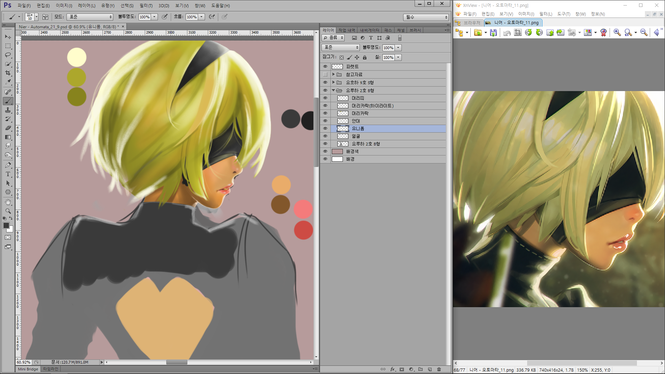Select the Zoom tool in Photoshop toolbox
This screenshot has height=374, width=665.
point(8,211)
